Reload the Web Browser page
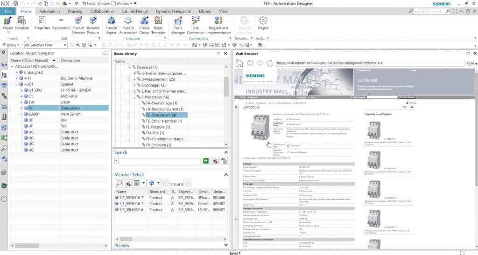 click(270, 63)
